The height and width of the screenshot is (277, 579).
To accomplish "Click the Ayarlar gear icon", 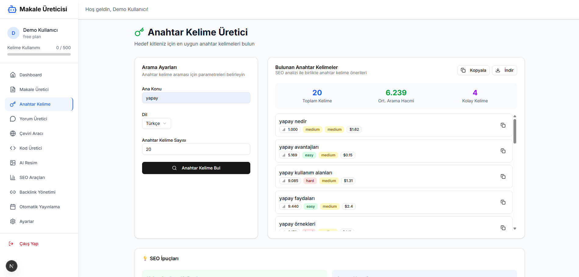I will coord(13,221).
